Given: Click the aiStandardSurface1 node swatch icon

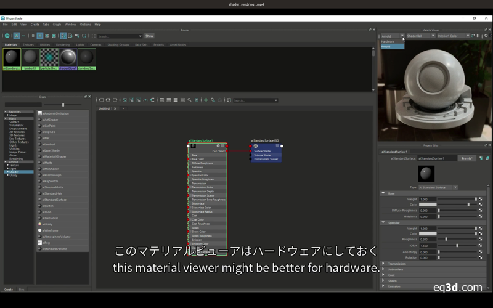Looking at the screenshot, I should pyautogui.click(x=194, y=146).
